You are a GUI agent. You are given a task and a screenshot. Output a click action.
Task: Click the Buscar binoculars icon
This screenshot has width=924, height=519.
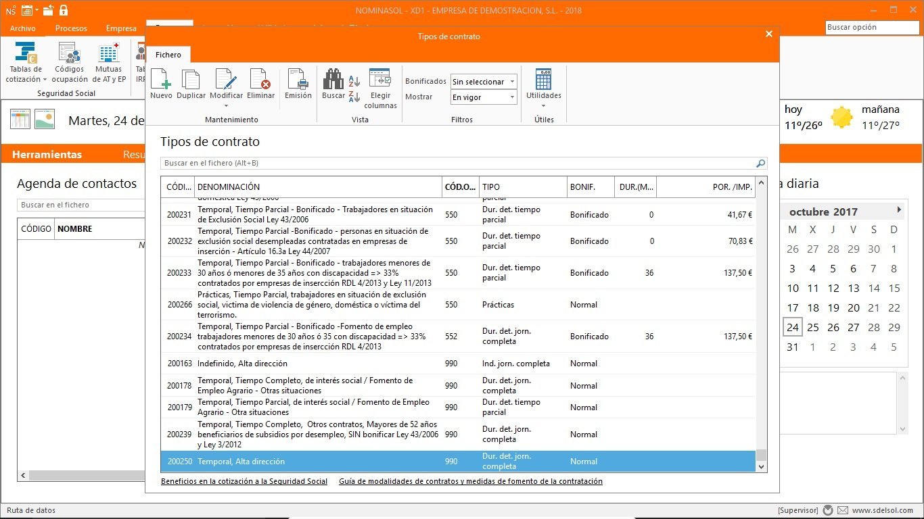click(x=333, y=80)
